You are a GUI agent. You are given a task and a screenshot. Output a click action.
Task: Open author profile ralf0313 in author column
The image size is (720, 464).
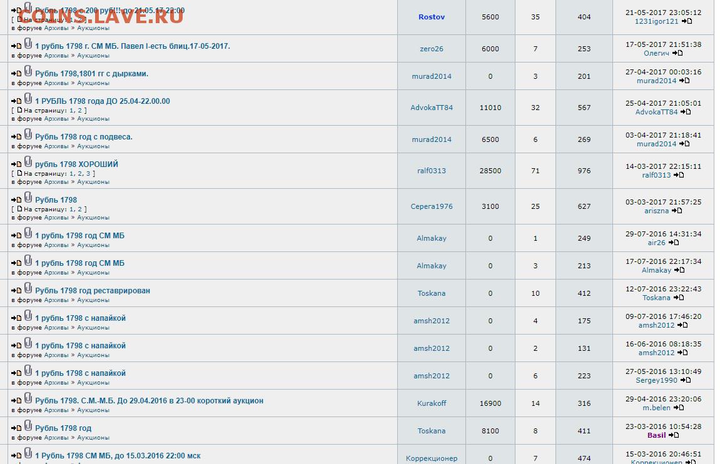tap(431, 171)
